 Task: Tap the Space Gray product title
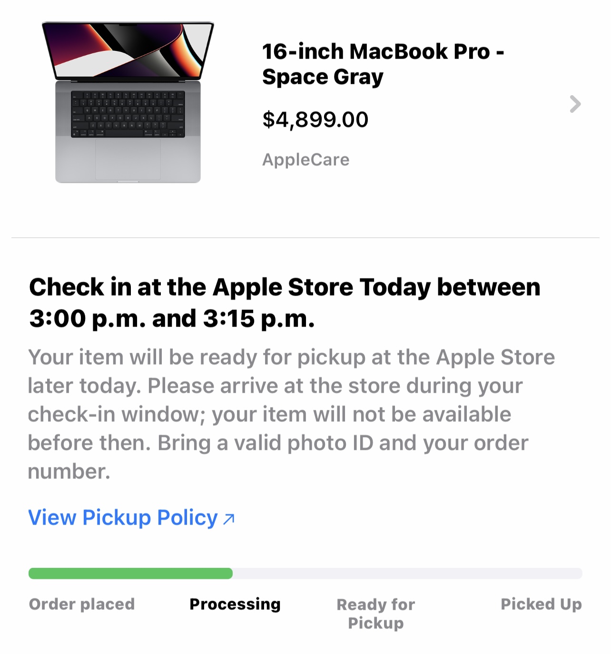pyautogui.click(x=324, y=76)
